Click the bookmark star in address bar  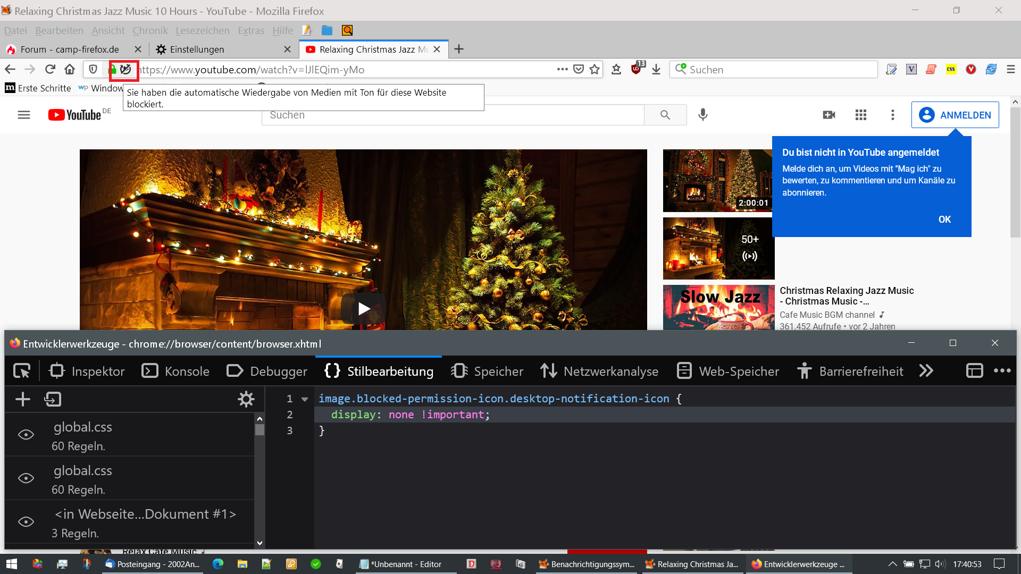click(595, 70)
